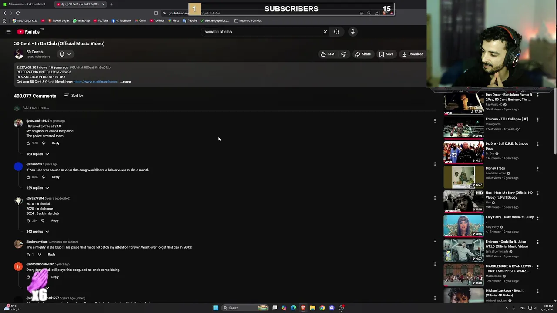Expand the 163 replies thread

[x=37, y=154]
